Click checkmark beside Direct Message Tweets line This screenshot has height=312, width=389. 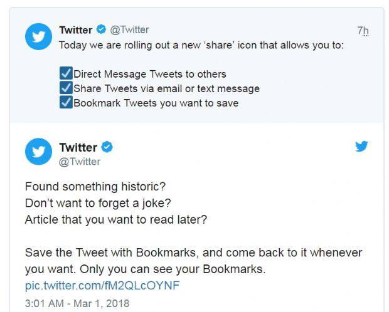pos(65,74)
